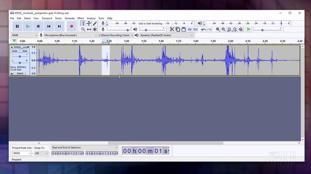The width and height of the screenshot is (311, 174).
Task: Start recording with the Record button
Action: (x=71, y=26)
